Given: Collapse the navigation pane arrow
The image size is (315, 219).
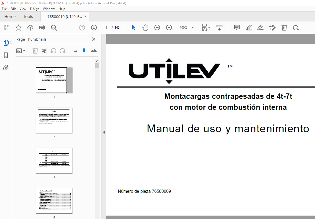Looking at the screenshot, I should tap(104, 132).
